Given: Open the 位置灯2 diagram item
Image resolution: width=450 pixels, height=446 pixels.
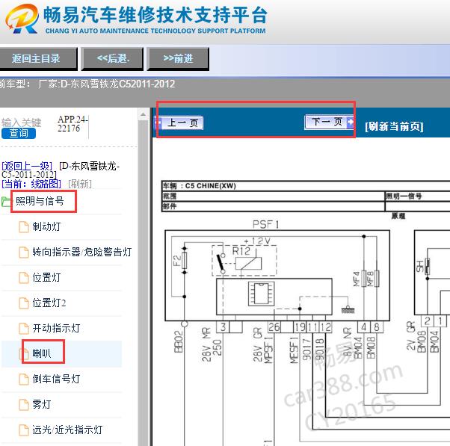Looking at the screenshot, I should 49,303.
